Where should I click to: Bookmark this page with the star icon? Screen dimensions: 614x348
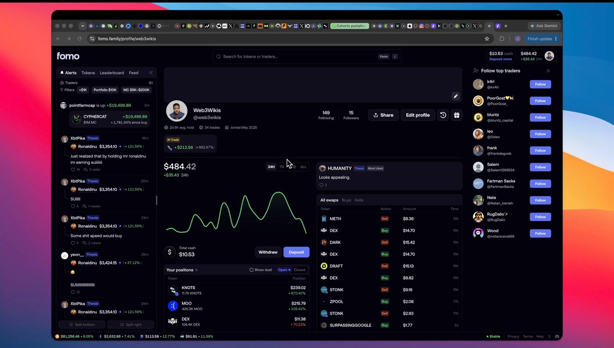click(486, 39)
